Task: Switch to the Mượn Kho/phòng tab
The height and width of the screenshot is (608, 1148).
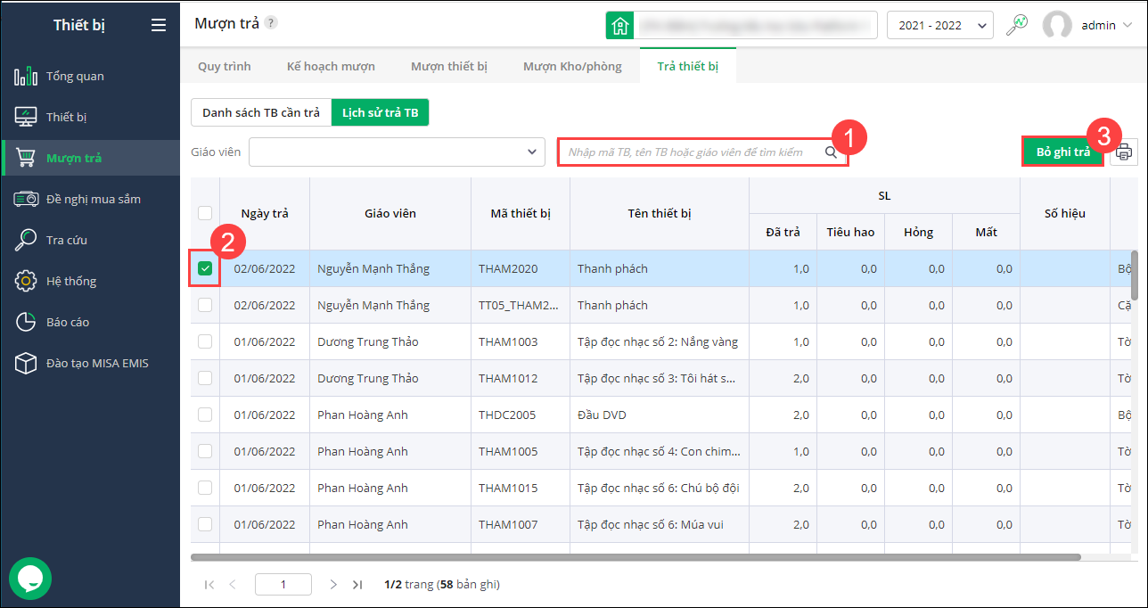Action: 572,66
